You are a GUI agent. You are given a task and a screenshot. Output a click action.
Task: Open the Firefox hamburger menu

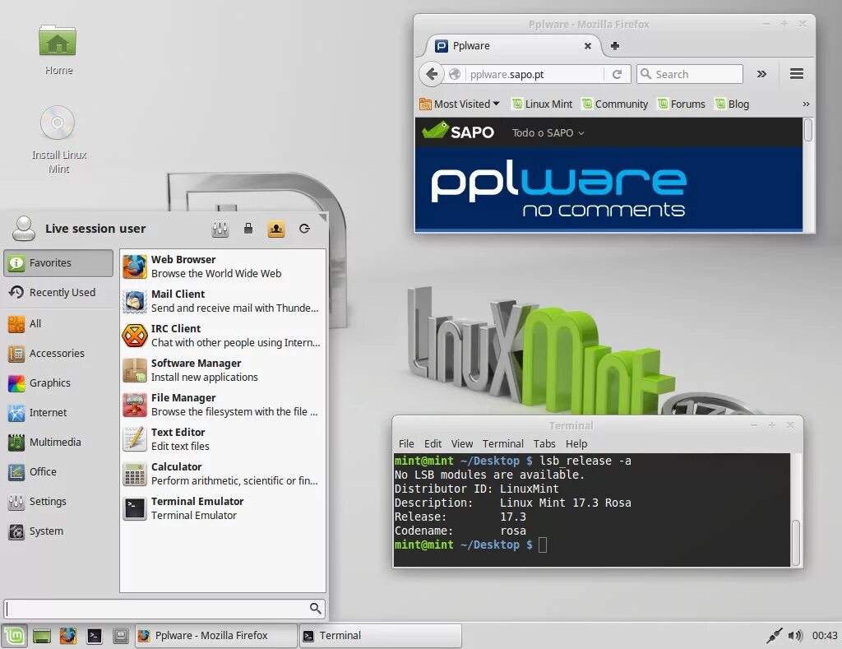click(x=796, y=73)
